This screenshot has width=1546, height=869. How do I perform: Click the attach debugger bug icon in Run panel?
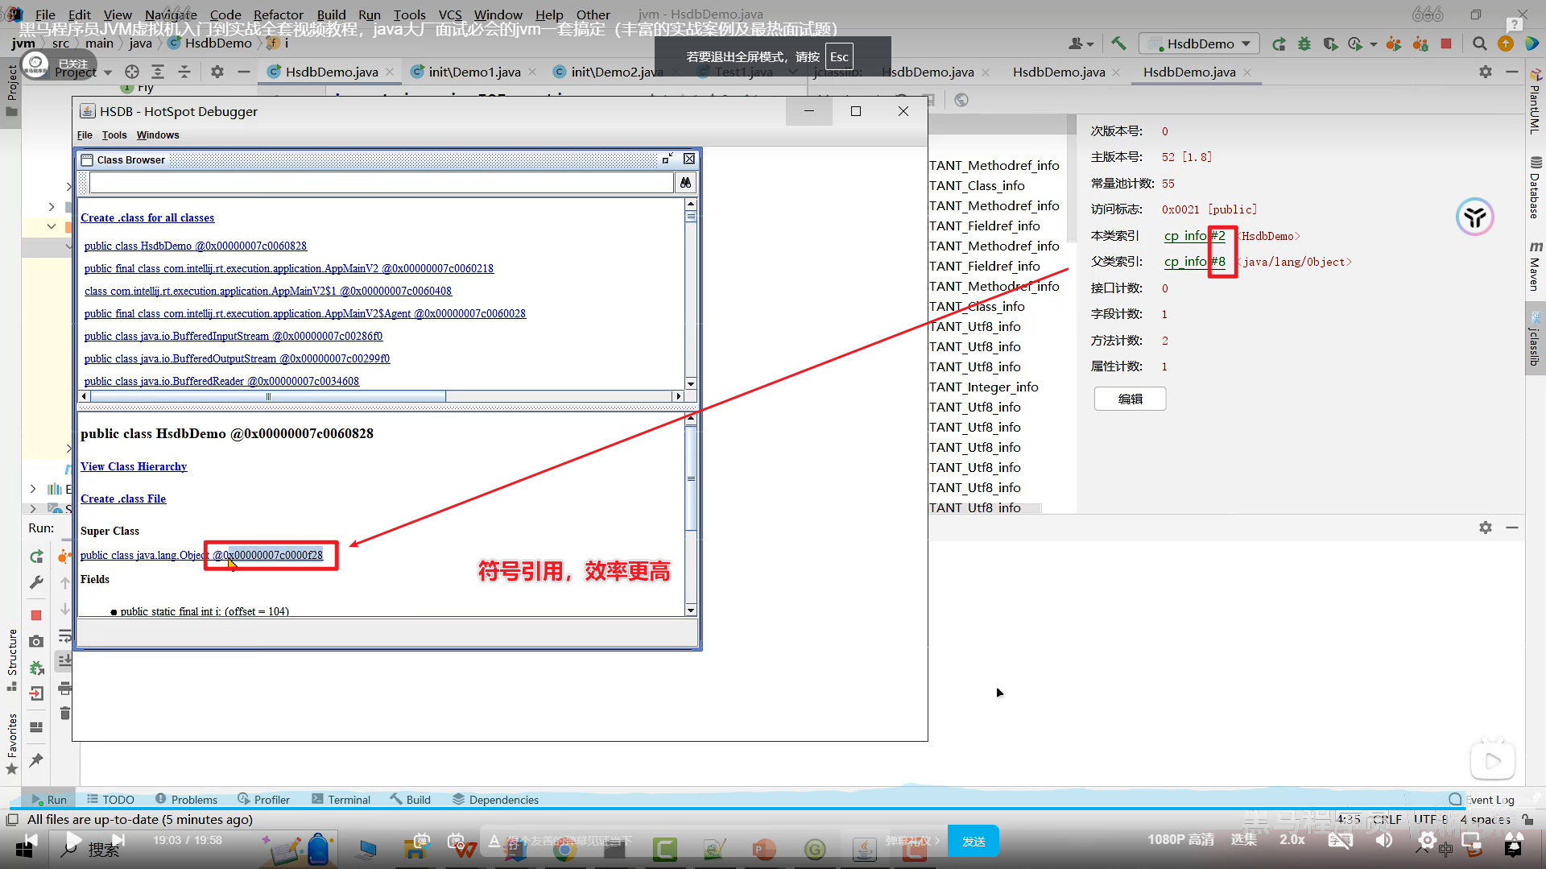pos(36,668)
